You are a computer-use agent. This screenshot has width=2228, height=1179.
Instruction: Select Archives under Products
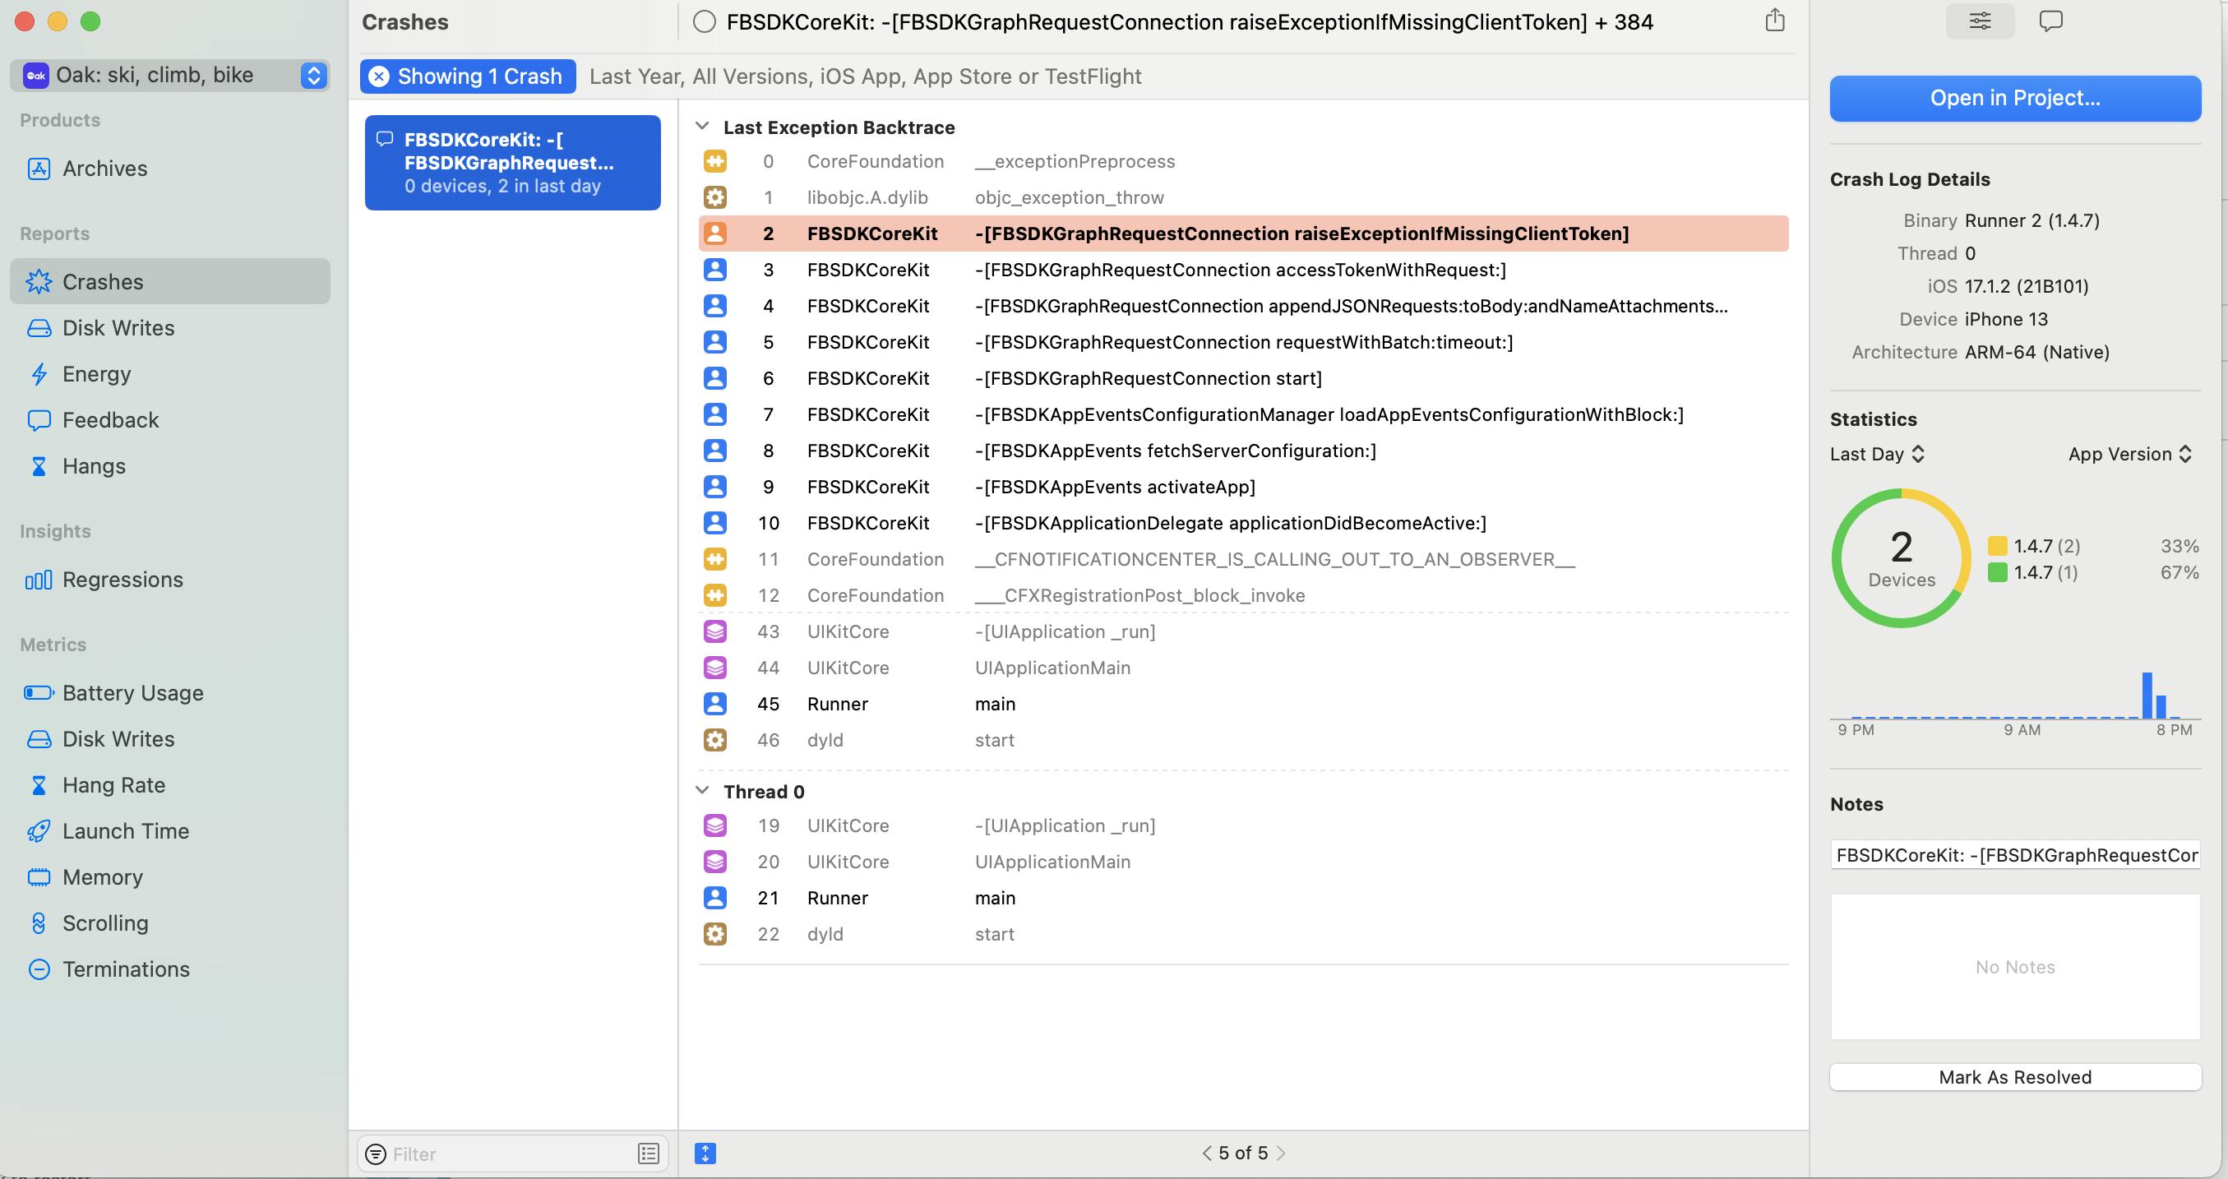pos(104,168)
